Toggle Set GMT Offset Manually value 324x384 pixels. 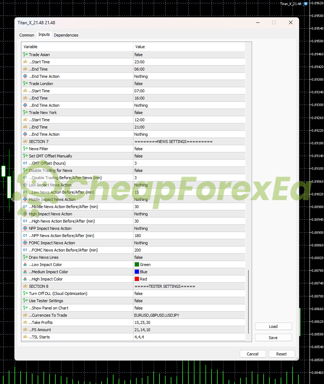(x=189, y=156)
